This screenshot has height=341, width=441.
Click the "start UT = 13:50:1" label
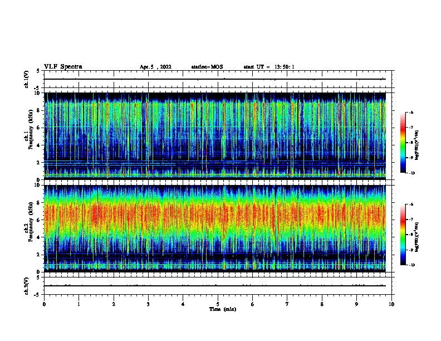point(269,67)
